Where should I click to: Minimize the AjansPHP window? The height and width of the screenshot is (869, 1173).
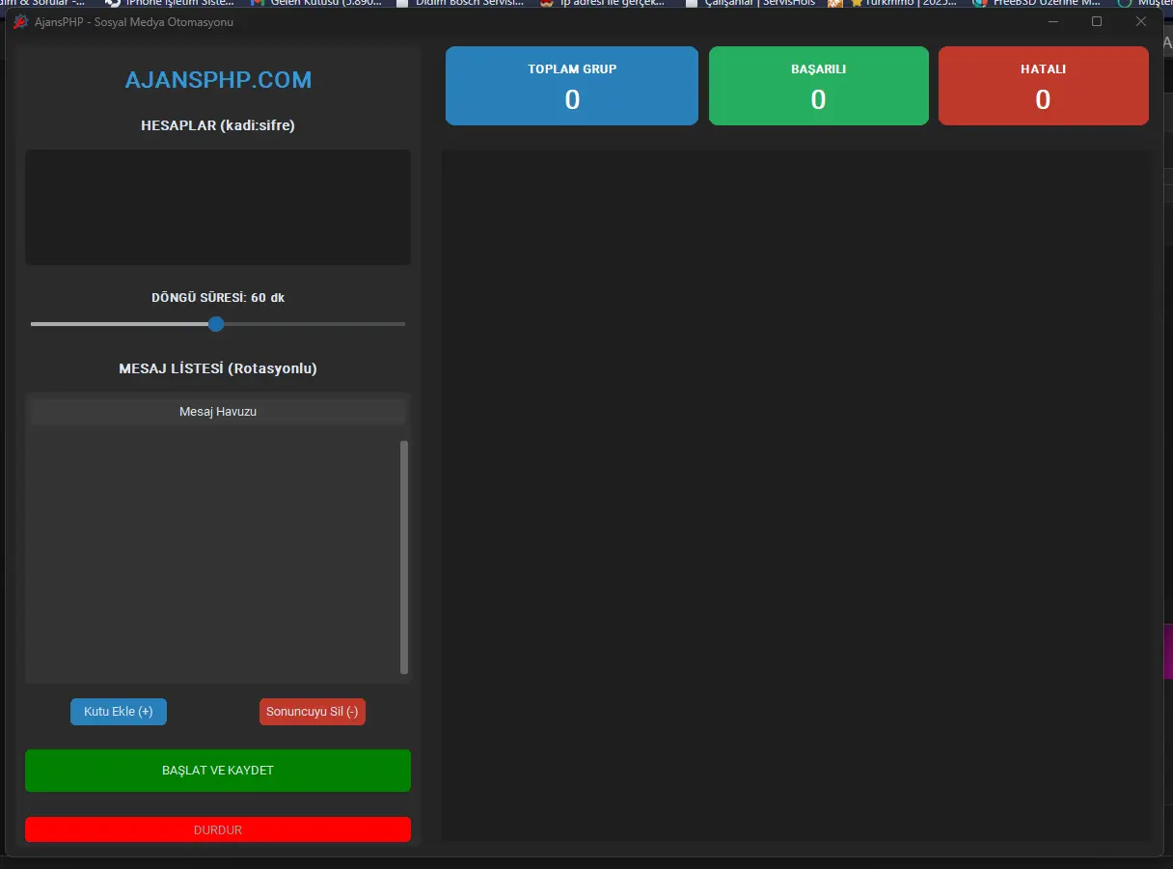(1053, 21)
